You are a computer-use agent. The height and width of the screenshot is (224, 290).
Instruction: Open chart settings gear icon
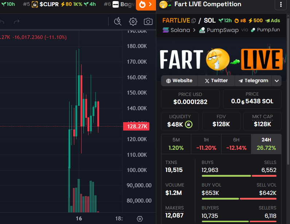click(133, 21)
